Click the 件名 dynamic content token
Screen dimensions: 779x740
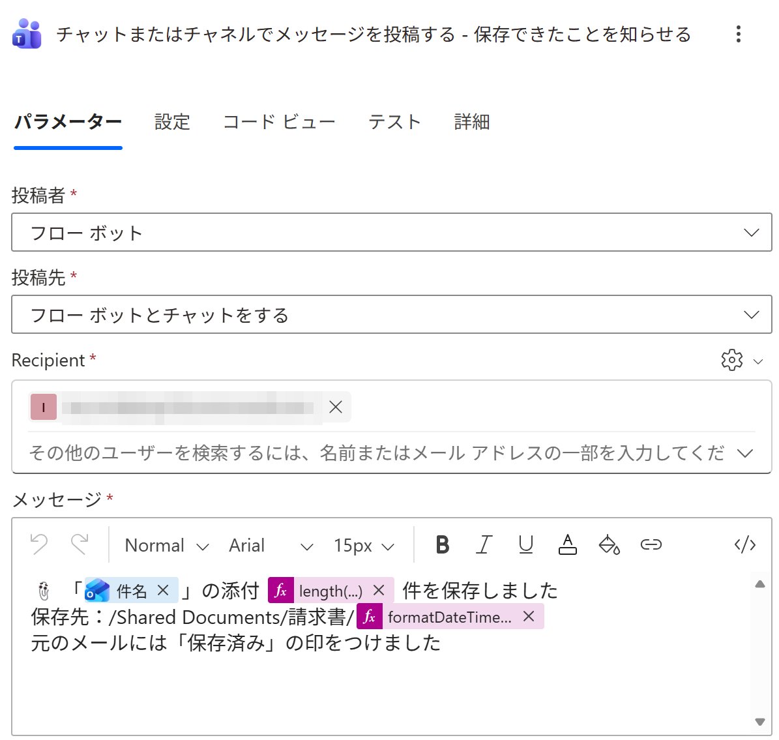coord(132,591)
